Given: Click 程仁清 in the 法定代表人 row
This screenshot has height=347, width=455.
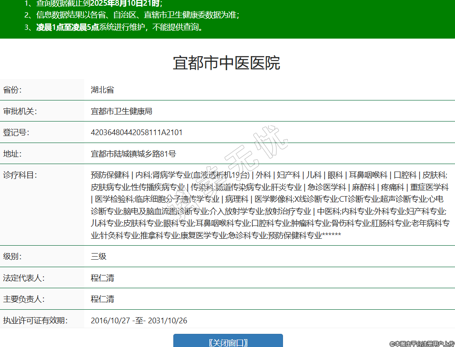Looking at the screenshot, I should pyautogui.click(x=102, y=278).
